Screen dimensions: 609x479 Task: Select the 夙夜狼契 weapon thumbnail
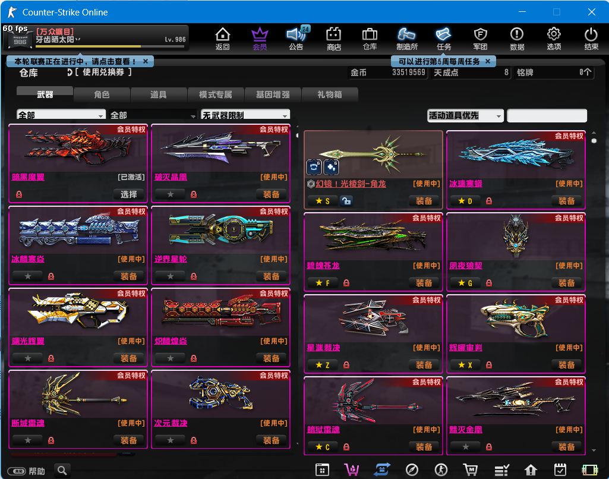tap(516, 237)
